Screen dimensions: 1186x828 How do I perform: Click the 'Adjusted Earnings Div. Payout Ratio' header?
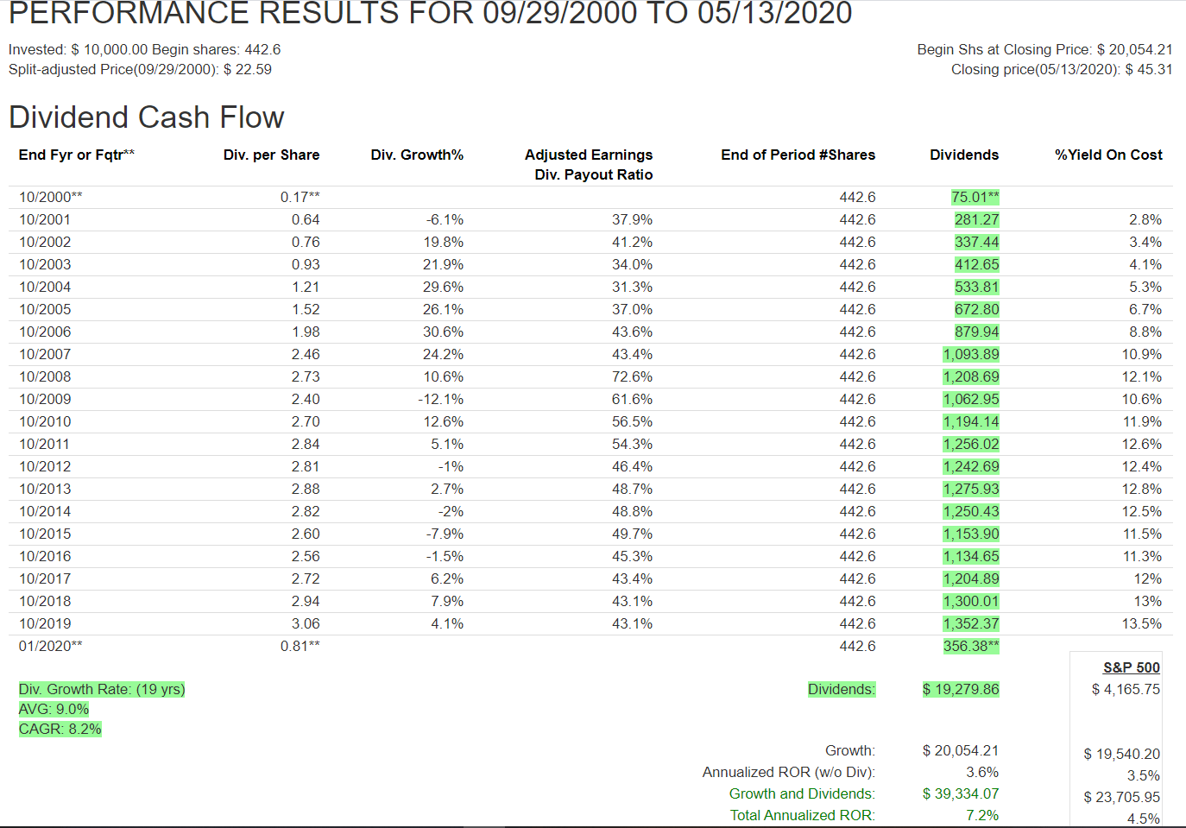(x=589, y=164)
